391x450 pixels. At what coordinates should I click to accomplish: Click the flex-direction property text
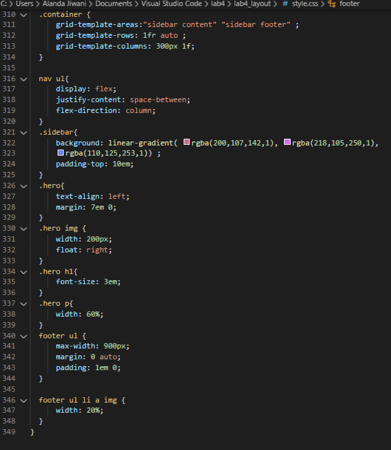(86, 110)
